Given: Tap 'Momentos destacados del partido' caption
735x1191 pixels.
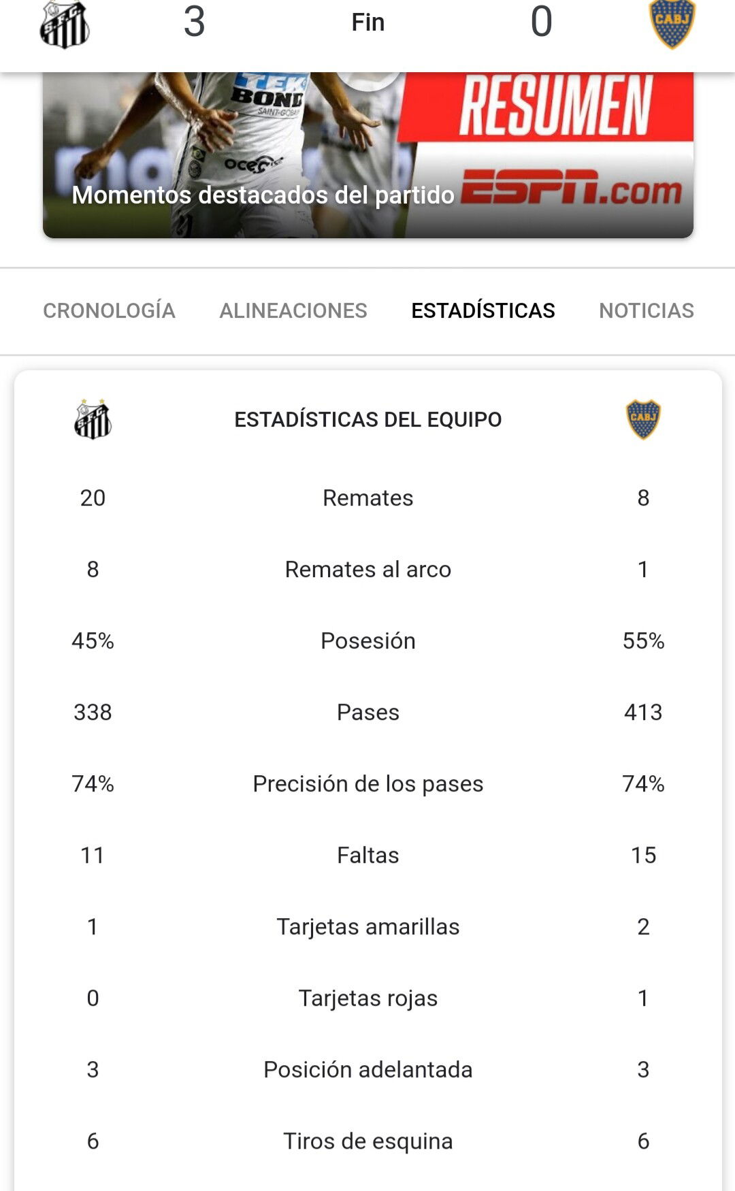Looking at the screenshot, I should pos(263,195).
